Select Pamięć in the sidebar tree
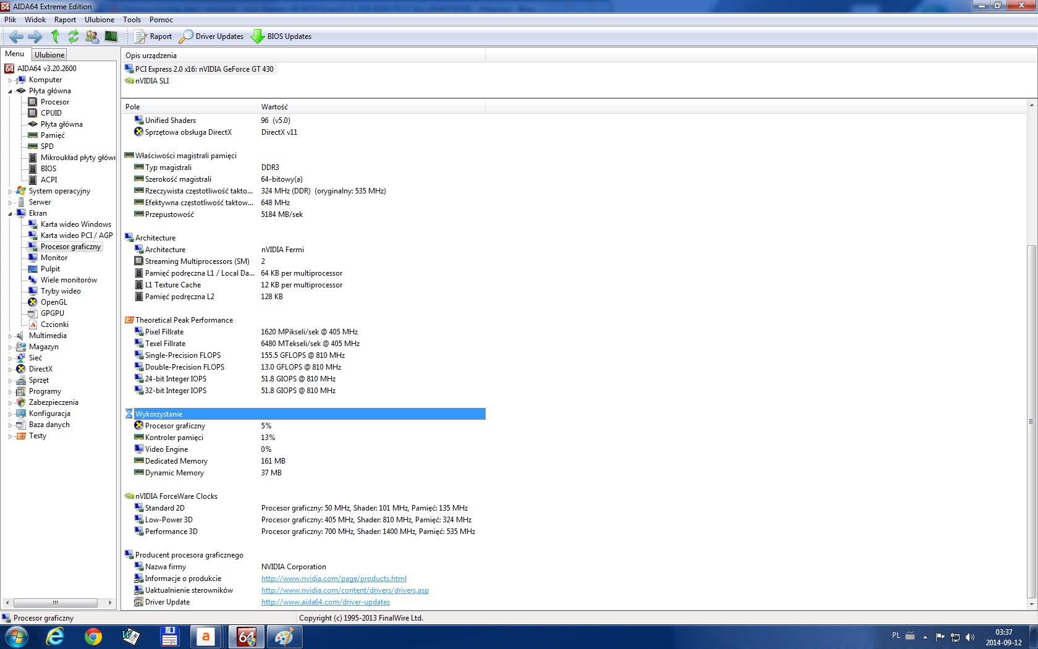 pos(53,135)
